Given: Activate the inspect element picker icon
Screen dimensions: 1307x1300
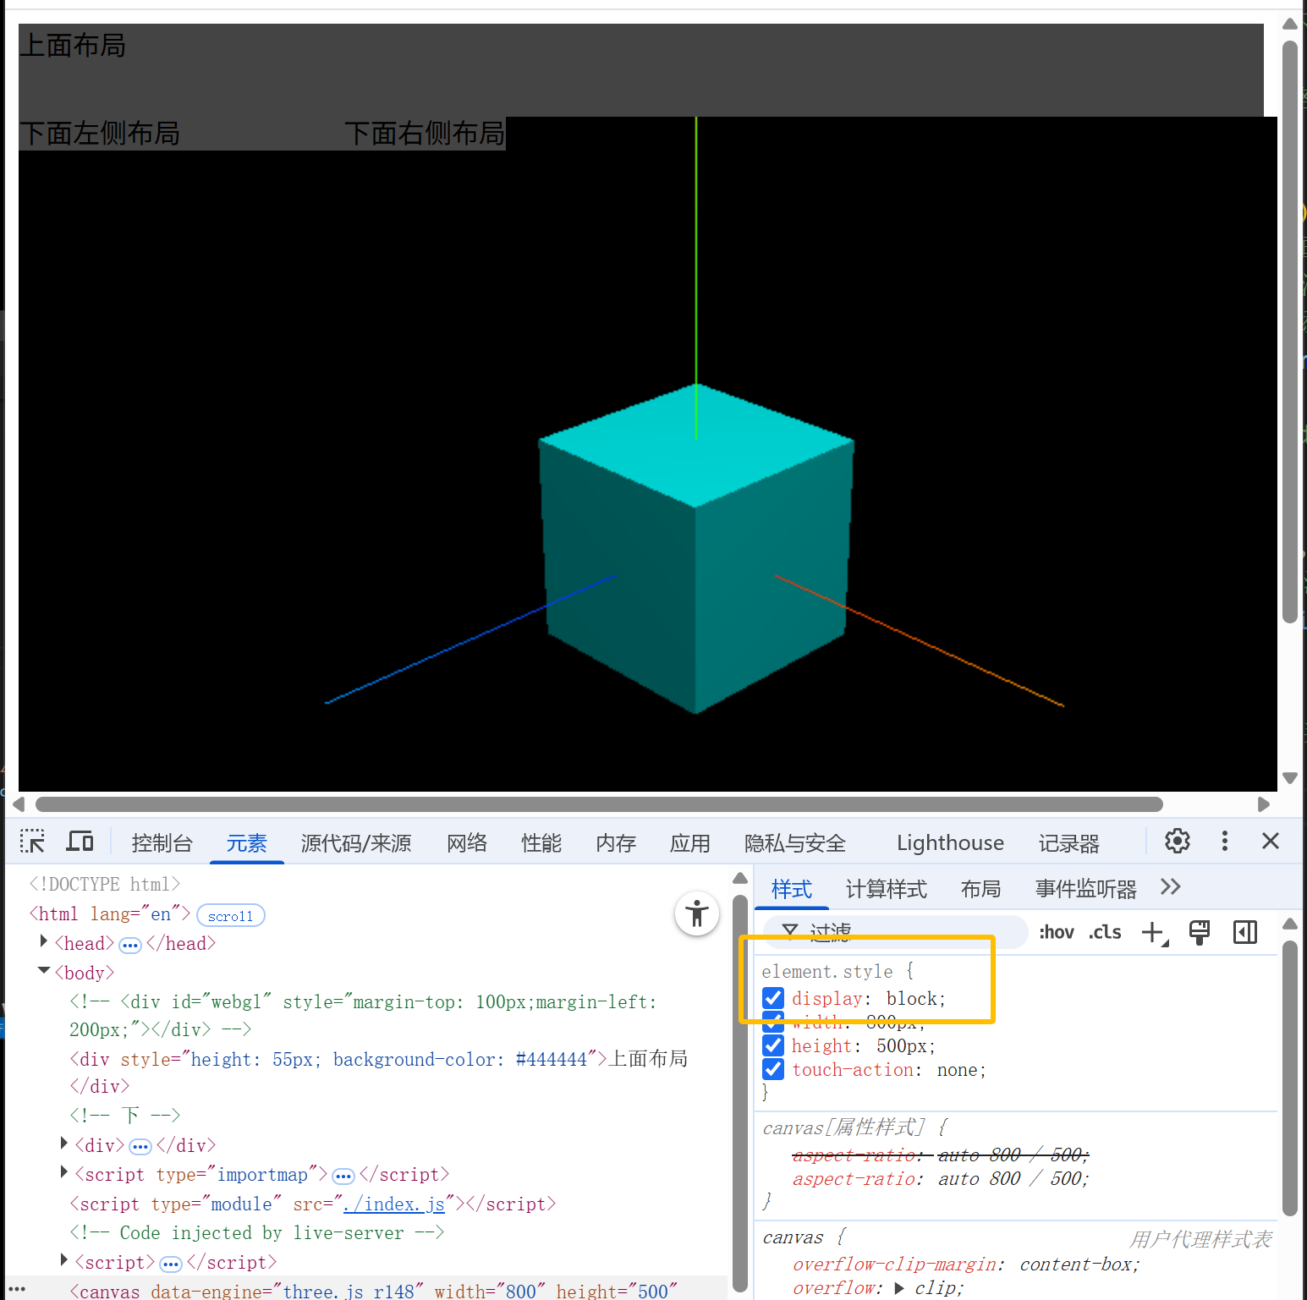Looking at the screenshot, I should [32, 841].
